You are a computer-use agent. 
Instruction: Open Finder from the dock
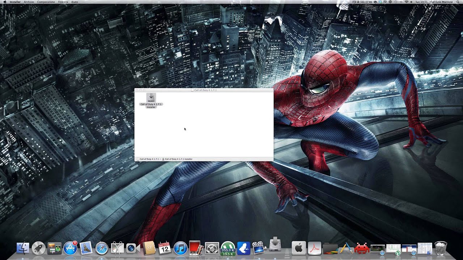pos(23,248)
